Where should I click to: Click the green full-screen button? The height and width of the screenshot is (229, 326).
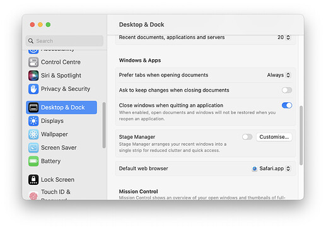pyautogui.click(x=48, y=25)
